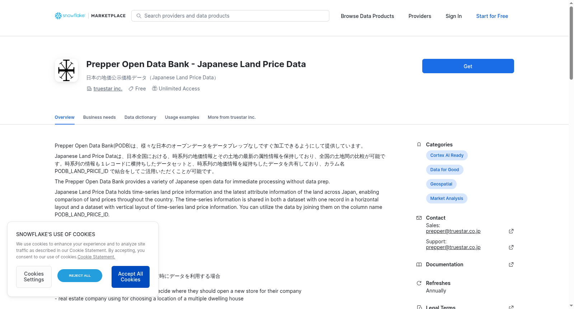Click the MARKETPLACE label

tap(108, 16)
